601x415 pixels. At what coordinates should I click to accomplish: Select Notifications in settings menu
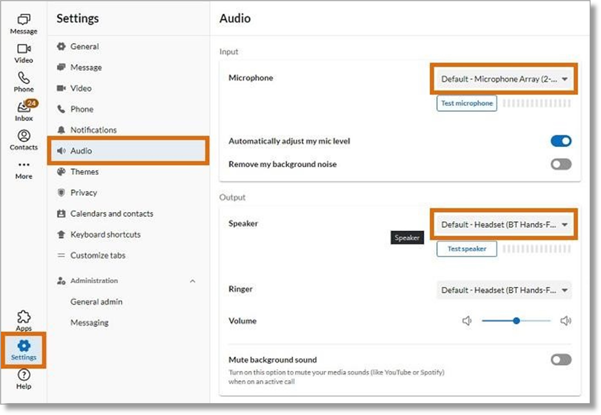coord(93,130)
